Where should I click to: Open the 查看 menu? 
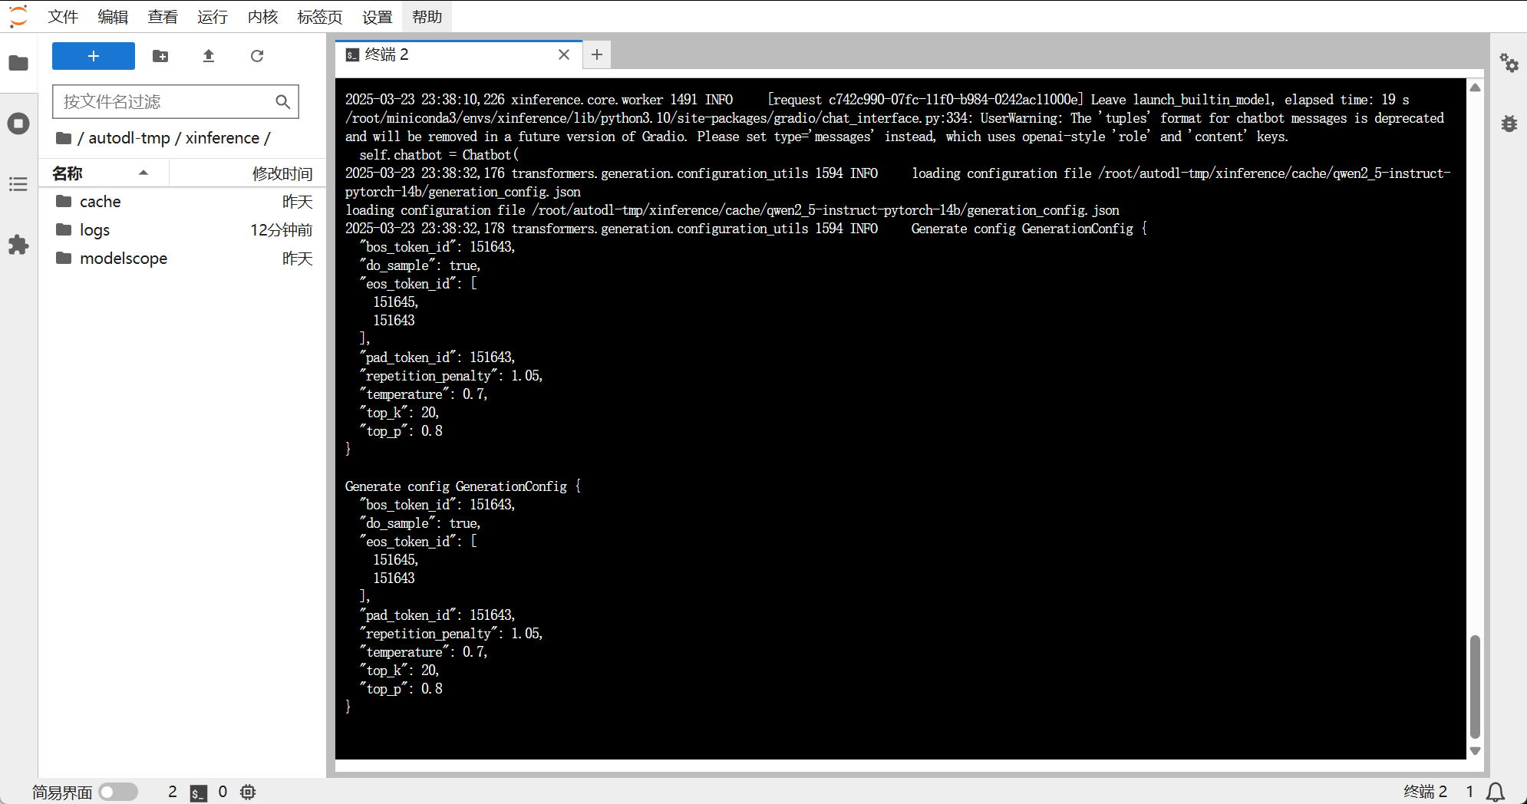point(163,17)
